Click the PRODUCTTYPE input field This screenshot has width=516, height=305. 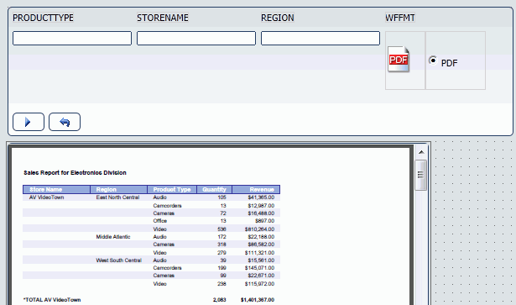coord(72,38)
